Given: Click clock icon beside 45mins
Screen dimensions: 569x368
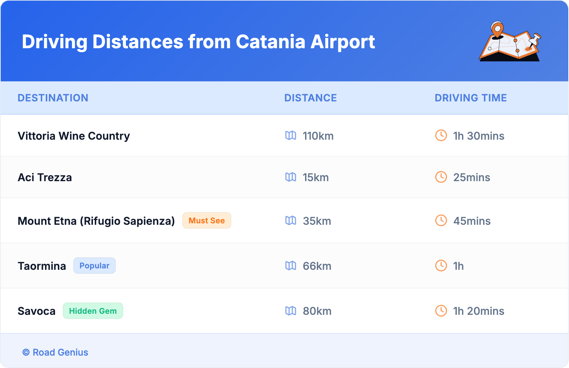Looking at the screenshot, I should pyautogui.click(x=441, y=221).
